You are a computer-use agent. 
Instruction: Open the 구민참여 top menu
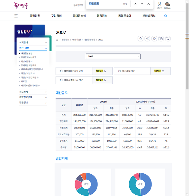56,16
